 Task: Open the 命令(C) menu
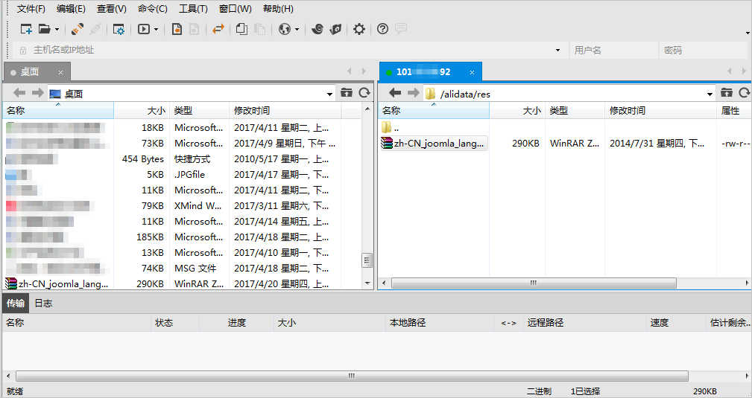(x=153, y=9)
